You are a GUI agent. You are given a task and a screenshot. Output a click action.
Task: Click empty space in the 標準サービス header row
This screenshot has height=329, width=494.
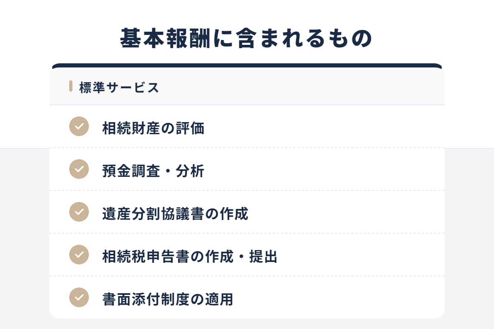[309, 87]
